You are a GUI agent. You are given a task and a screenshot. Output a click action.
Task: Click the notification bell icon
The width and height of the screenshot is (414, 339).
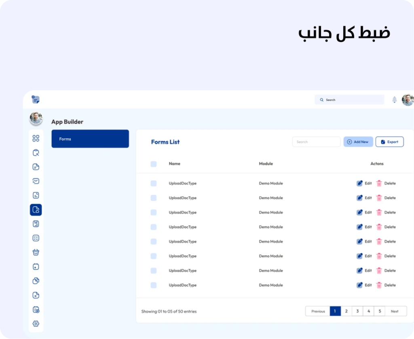pos(394,100)
